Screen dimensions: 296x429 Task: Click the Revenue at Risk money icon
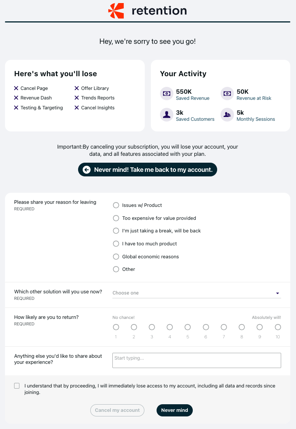tap(227, 93)
